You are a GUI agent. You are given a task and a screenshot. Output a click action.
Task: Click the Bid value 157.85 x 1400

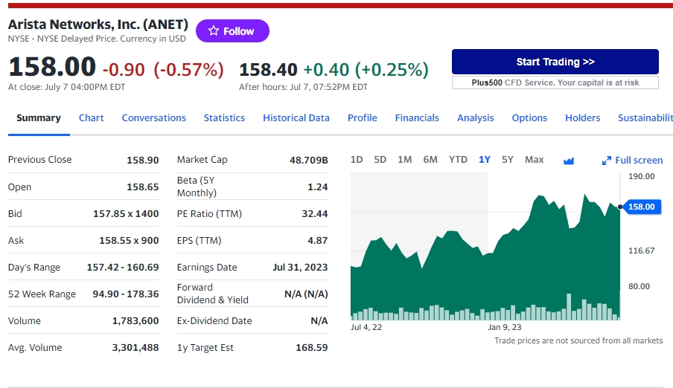(126, 213)
